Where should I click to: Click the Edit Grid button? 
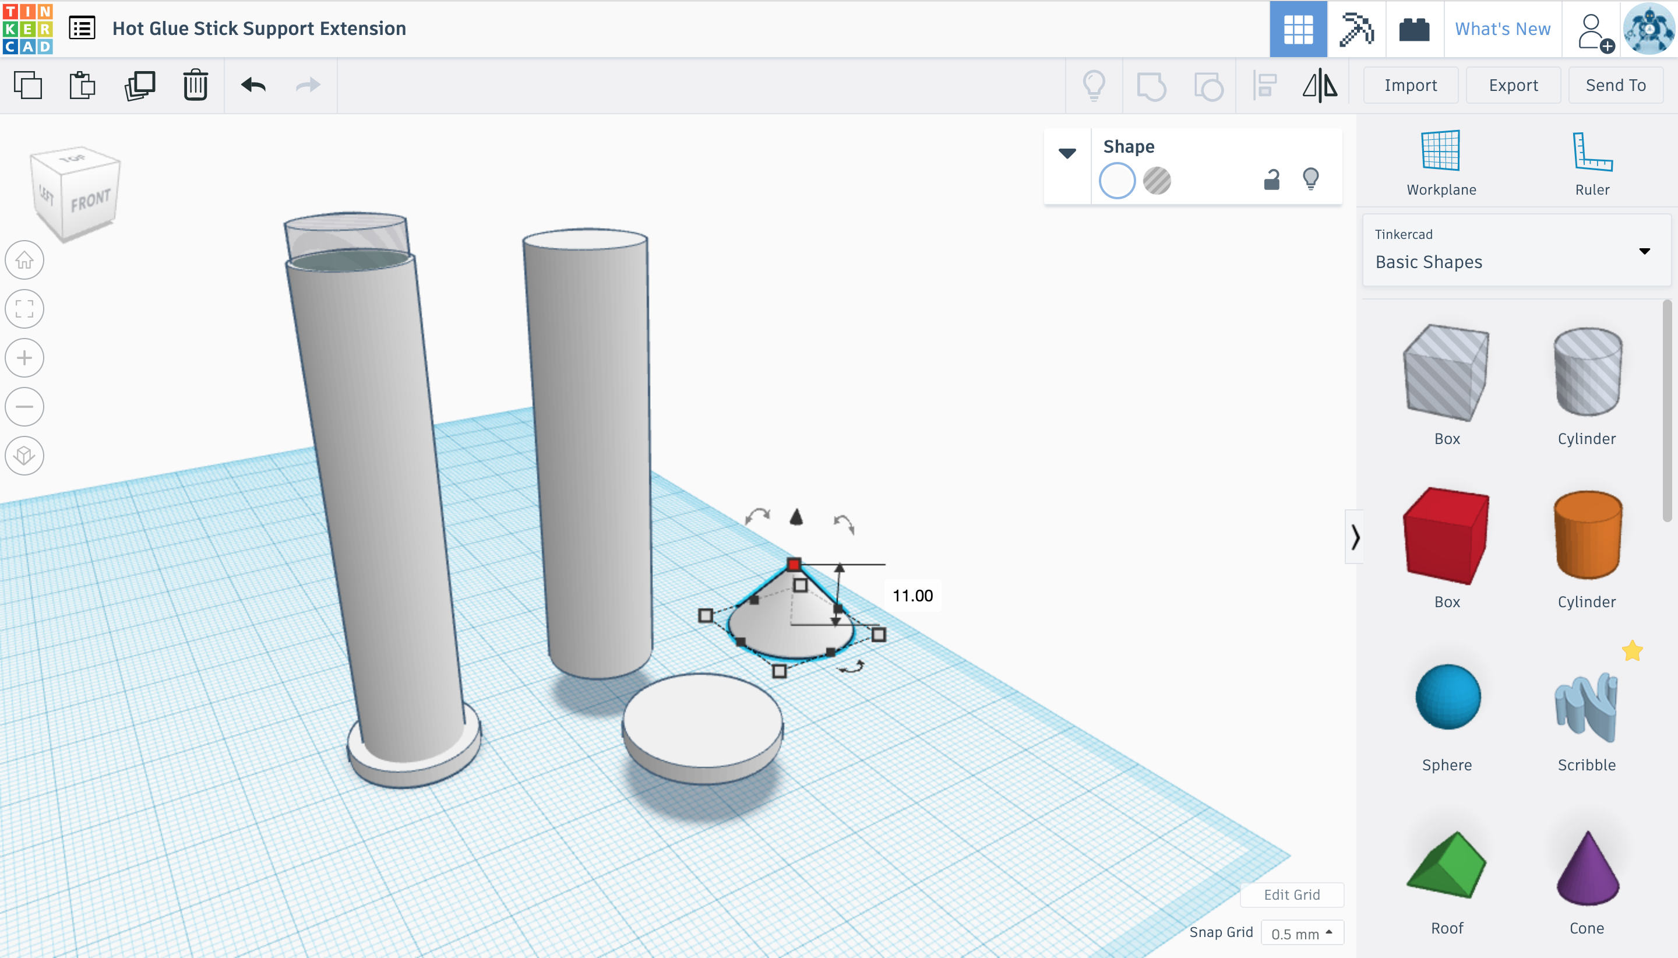click(x=1291, y=895)
